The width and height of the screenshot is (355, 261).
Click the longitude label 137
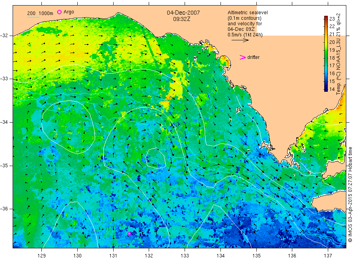tap(328, 256)
